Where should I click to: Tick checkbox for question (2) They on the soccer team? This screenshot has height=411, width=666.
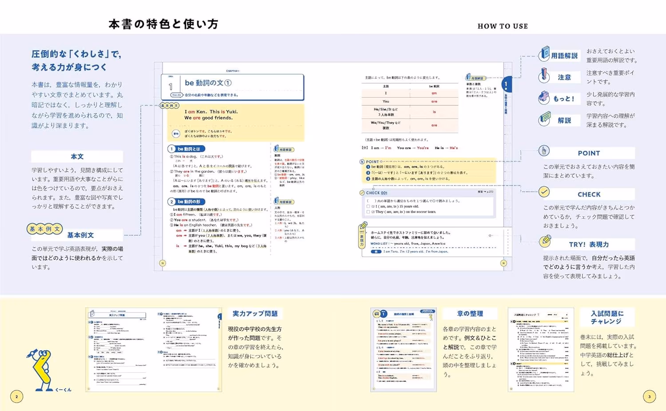(368, 212)
